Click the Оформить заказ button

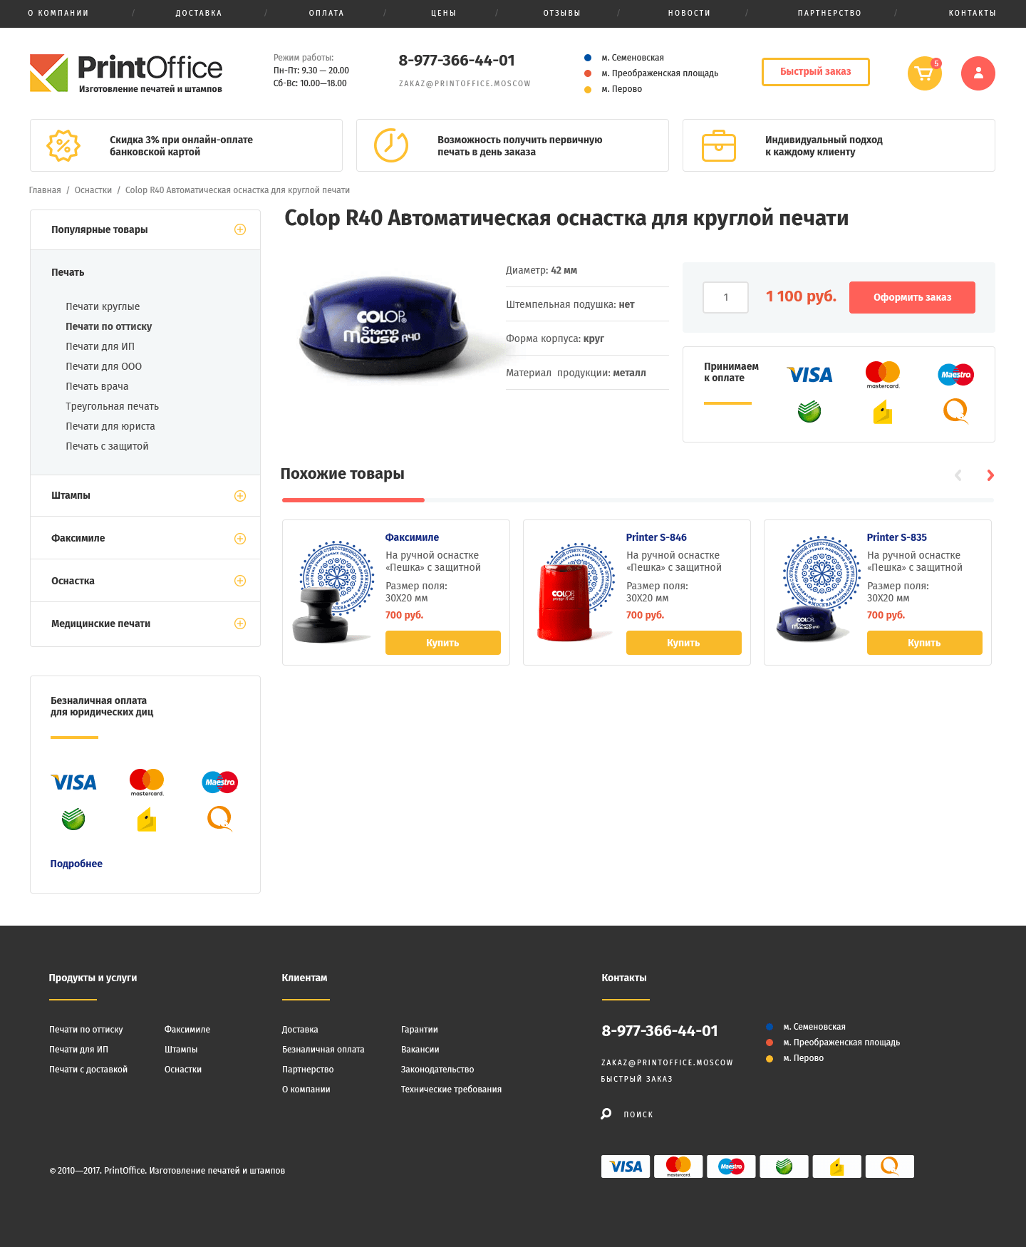coord(912,297)
